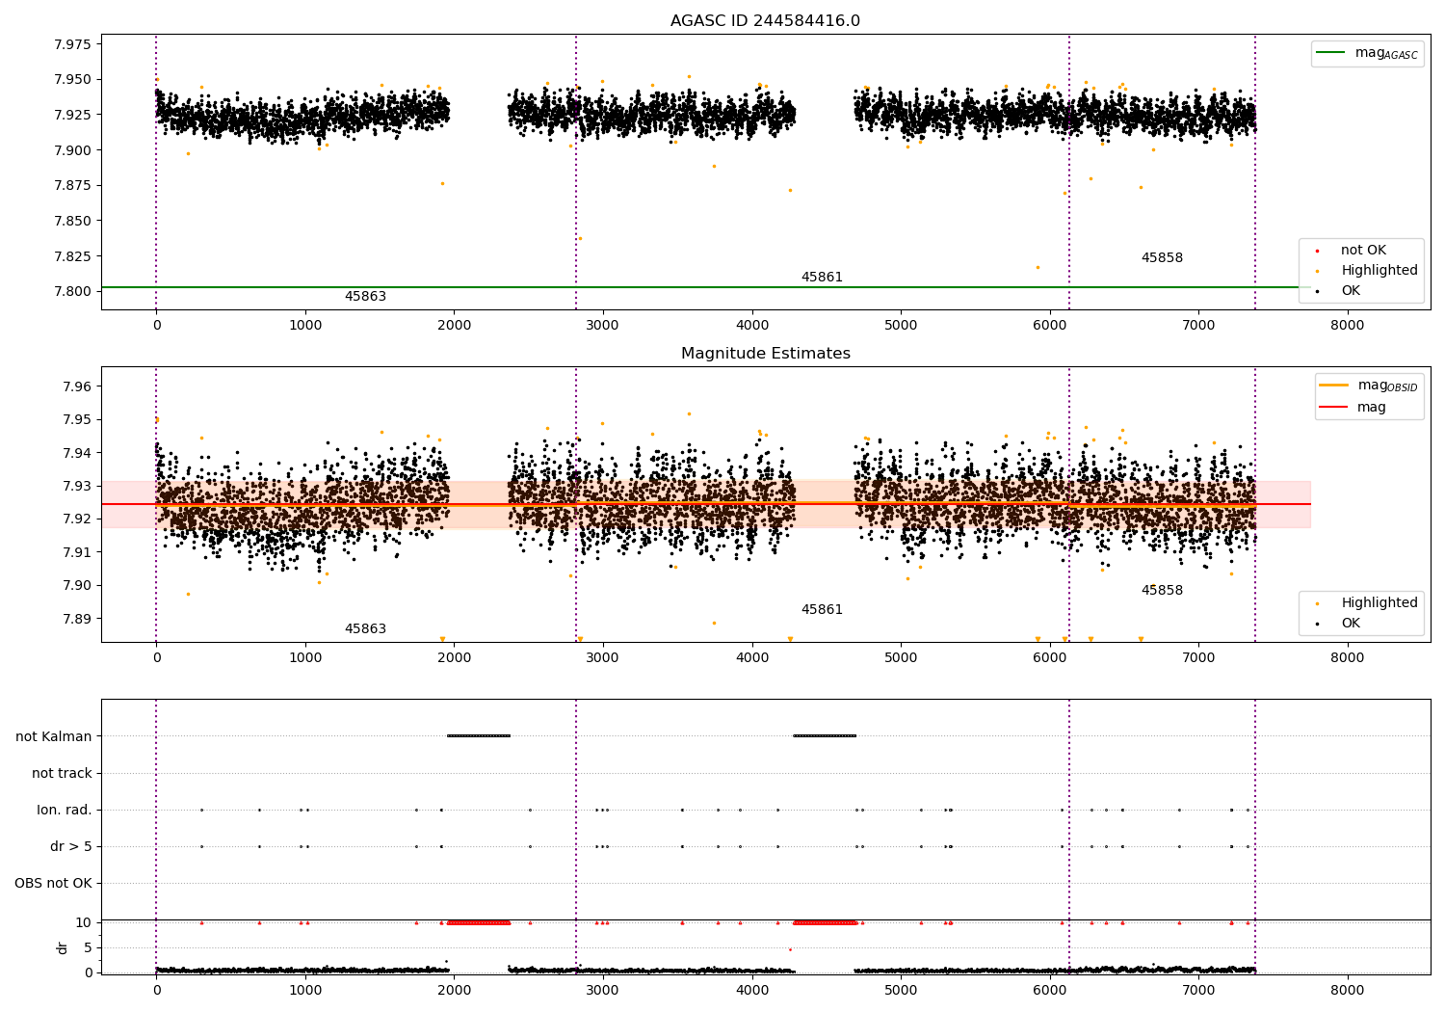Click the 'OBS not OK' row label
The width and height of the screenshot is (1445, 1012).
pos(54,884)
